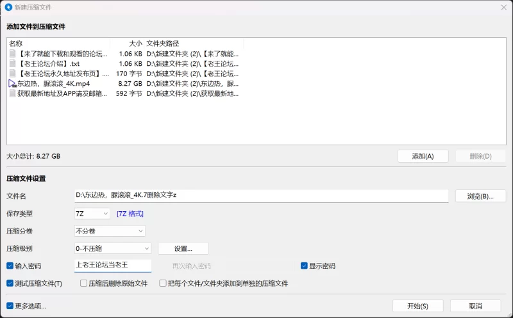
Task: Click file icon of 获取最新地址及APP请发邮箱 row
Action: coord(12,93)
